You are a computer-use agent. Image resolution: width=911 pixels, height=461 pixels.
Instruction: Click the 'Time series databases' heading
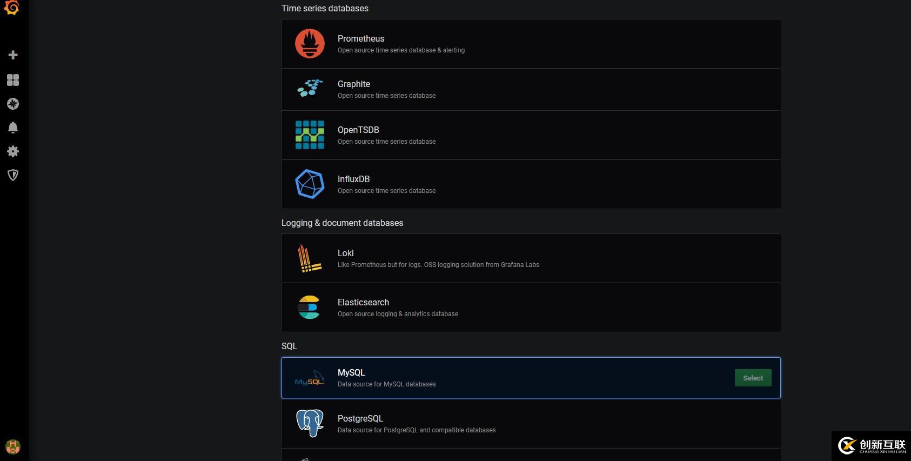click(325, 8)
